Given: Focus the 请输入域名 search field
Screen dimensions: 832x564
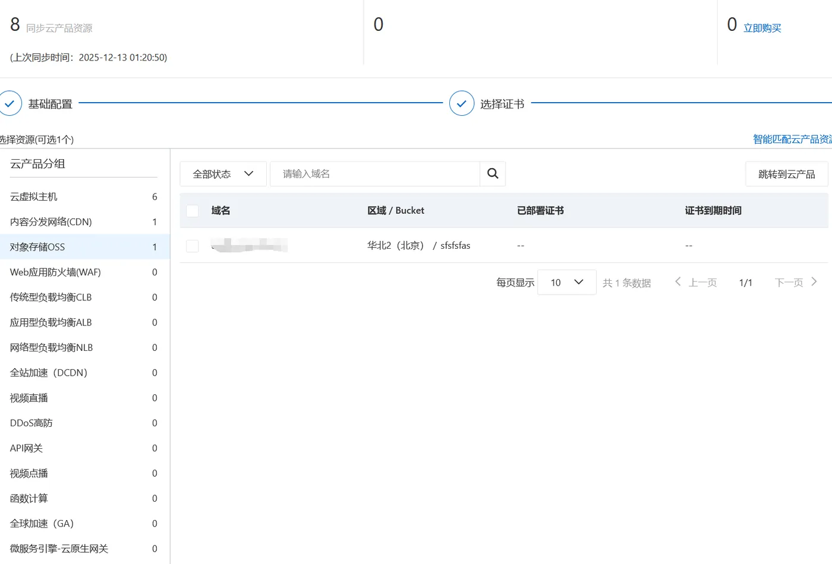Looking at the screenshot, I should point(375,174).
